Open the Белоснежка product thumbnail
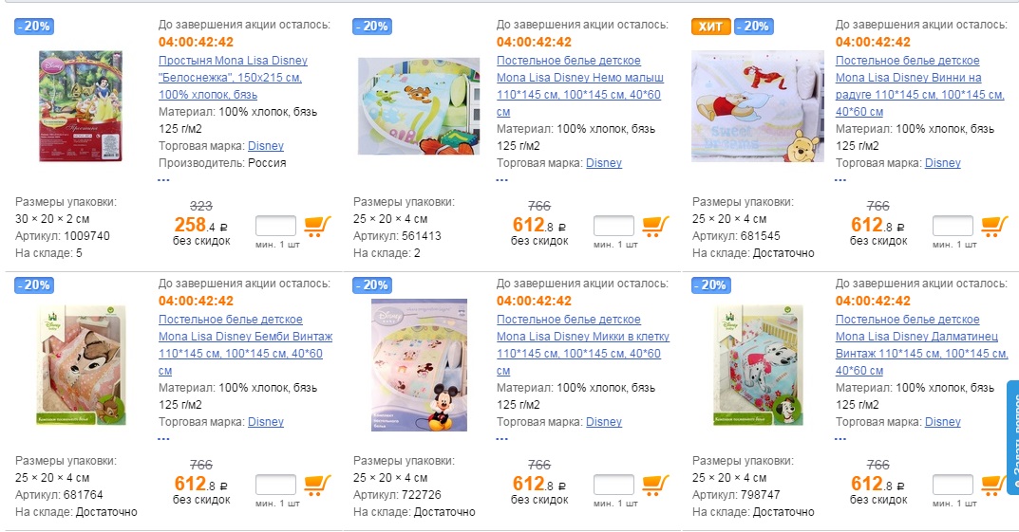 81,106
